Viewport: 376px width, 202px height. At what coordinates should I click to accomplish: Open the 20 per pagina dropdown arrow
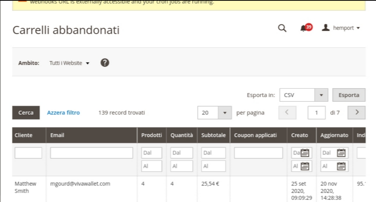click(225, 113)
